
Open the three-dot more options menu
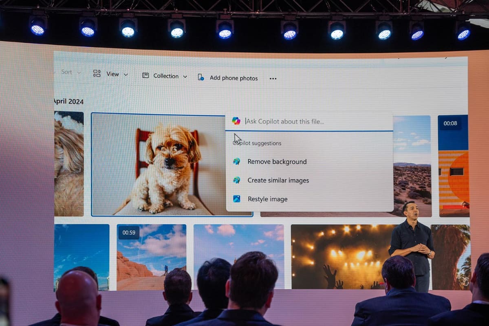[273, 79]
